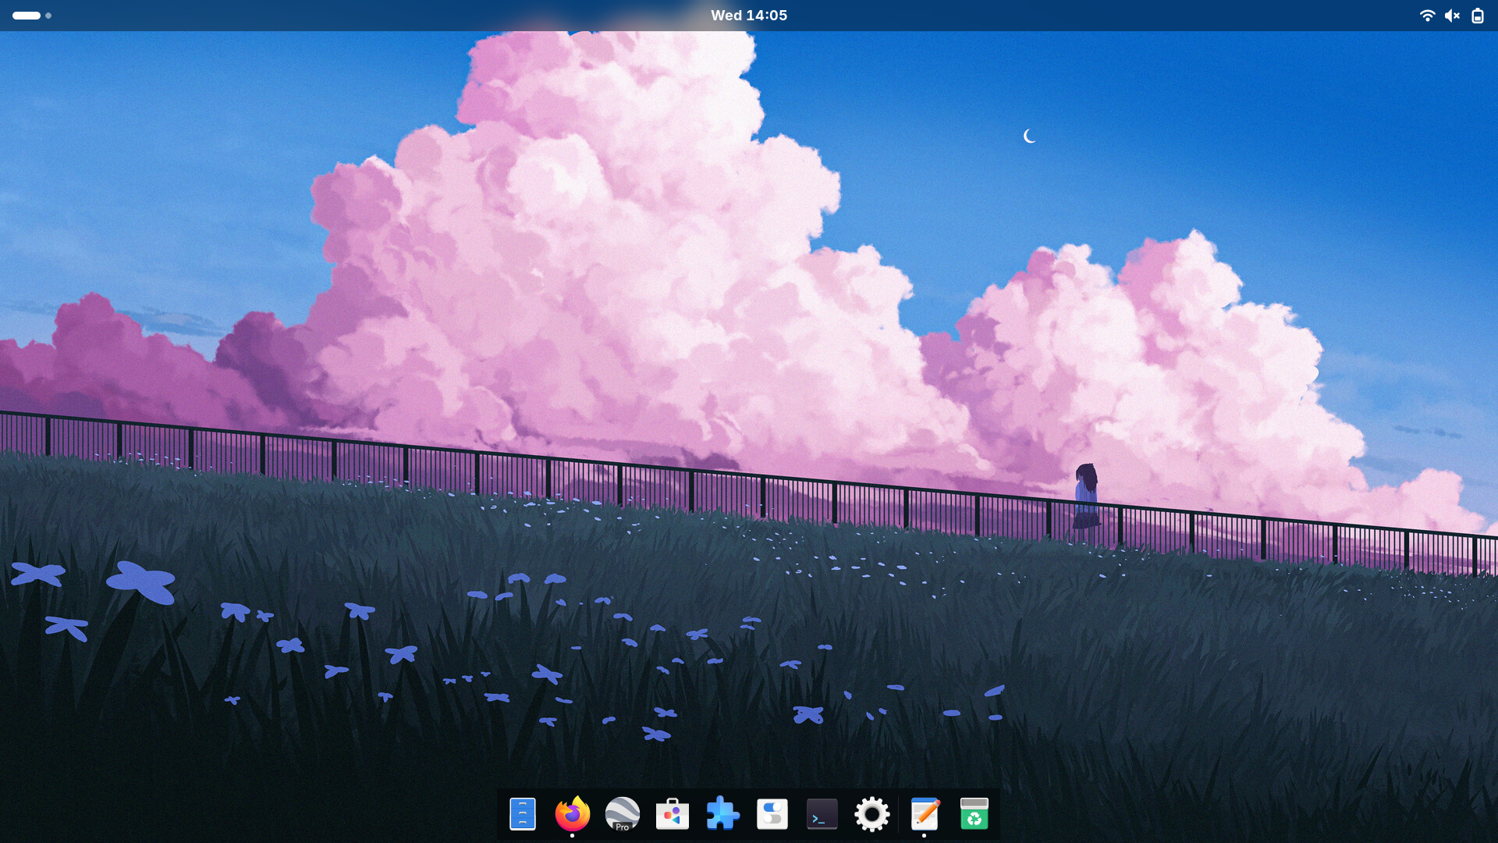Open the Trash recycle bin
The height and width of the screenshot is (843, 1498).
[x=974, y=814]
